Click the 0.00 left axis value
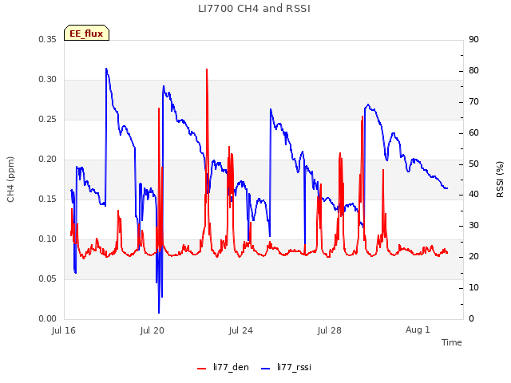 (x=48, y=319)
